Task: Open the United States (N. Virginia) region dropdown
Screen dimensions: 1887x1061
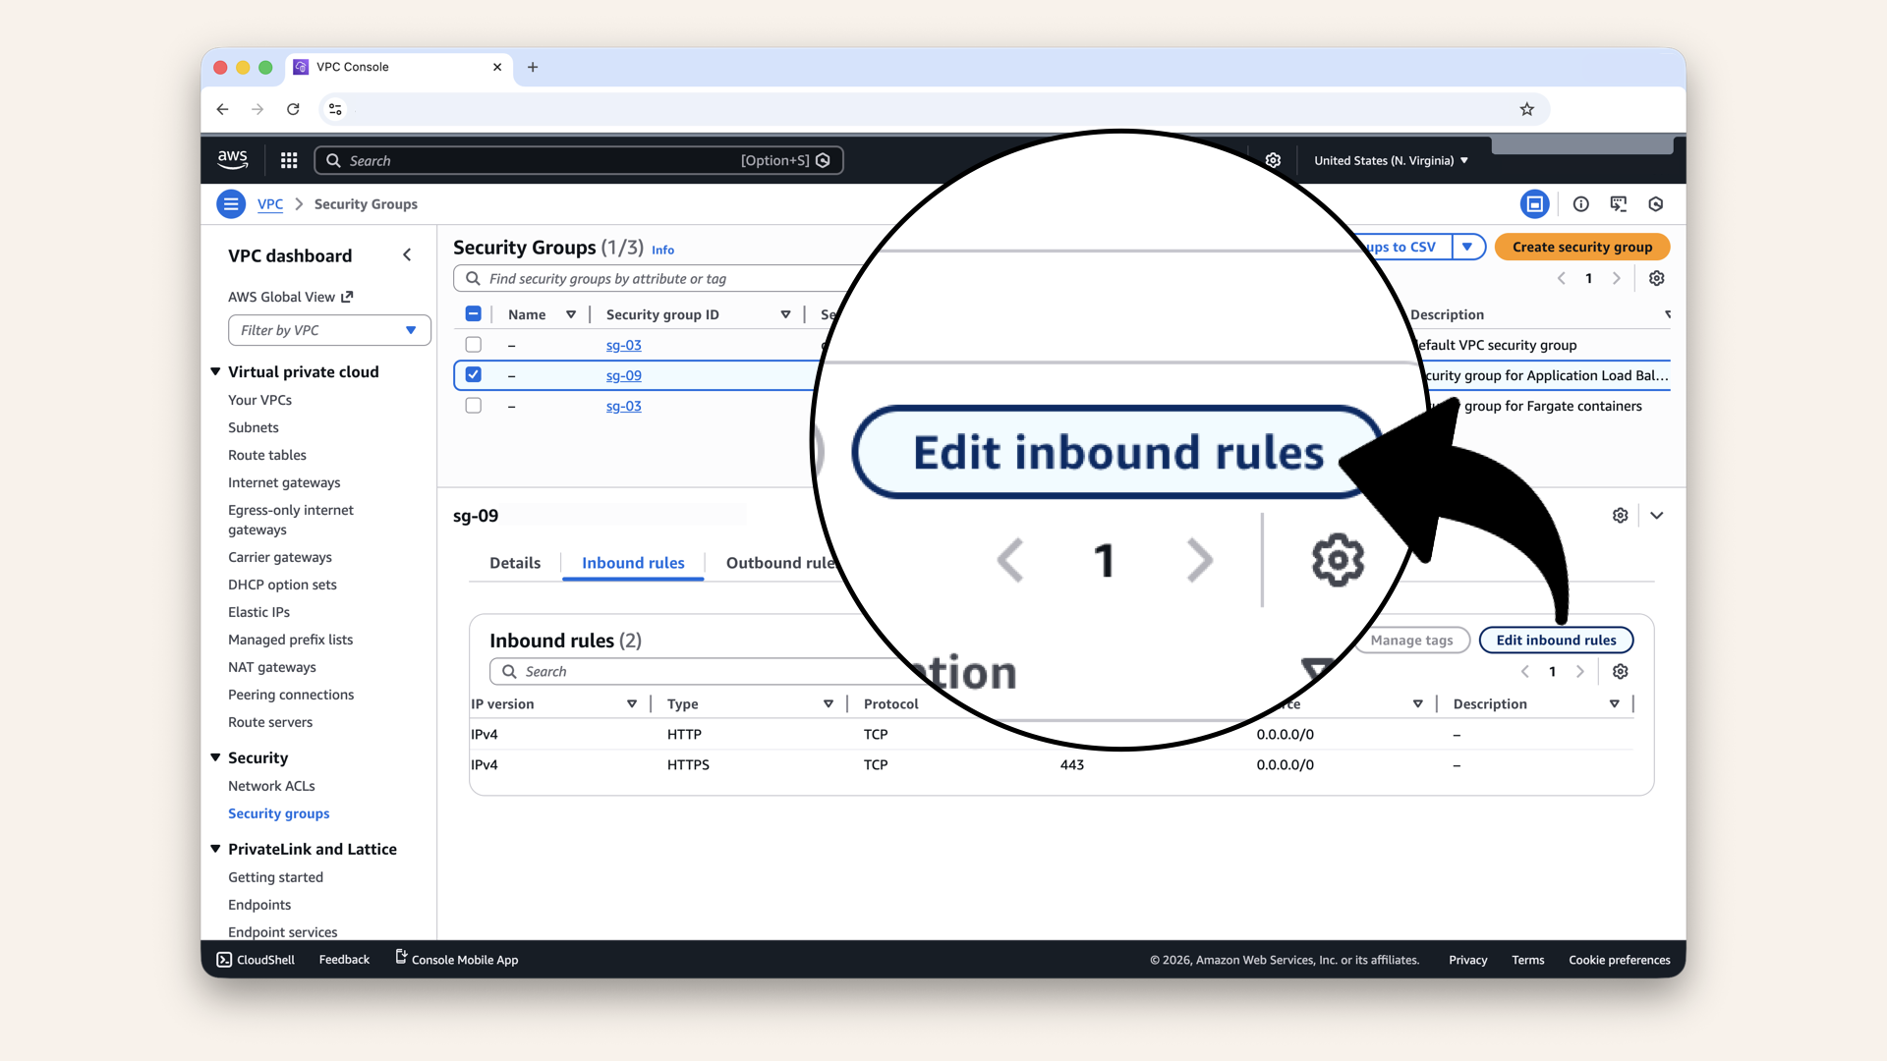Action: pos(1391,160)
